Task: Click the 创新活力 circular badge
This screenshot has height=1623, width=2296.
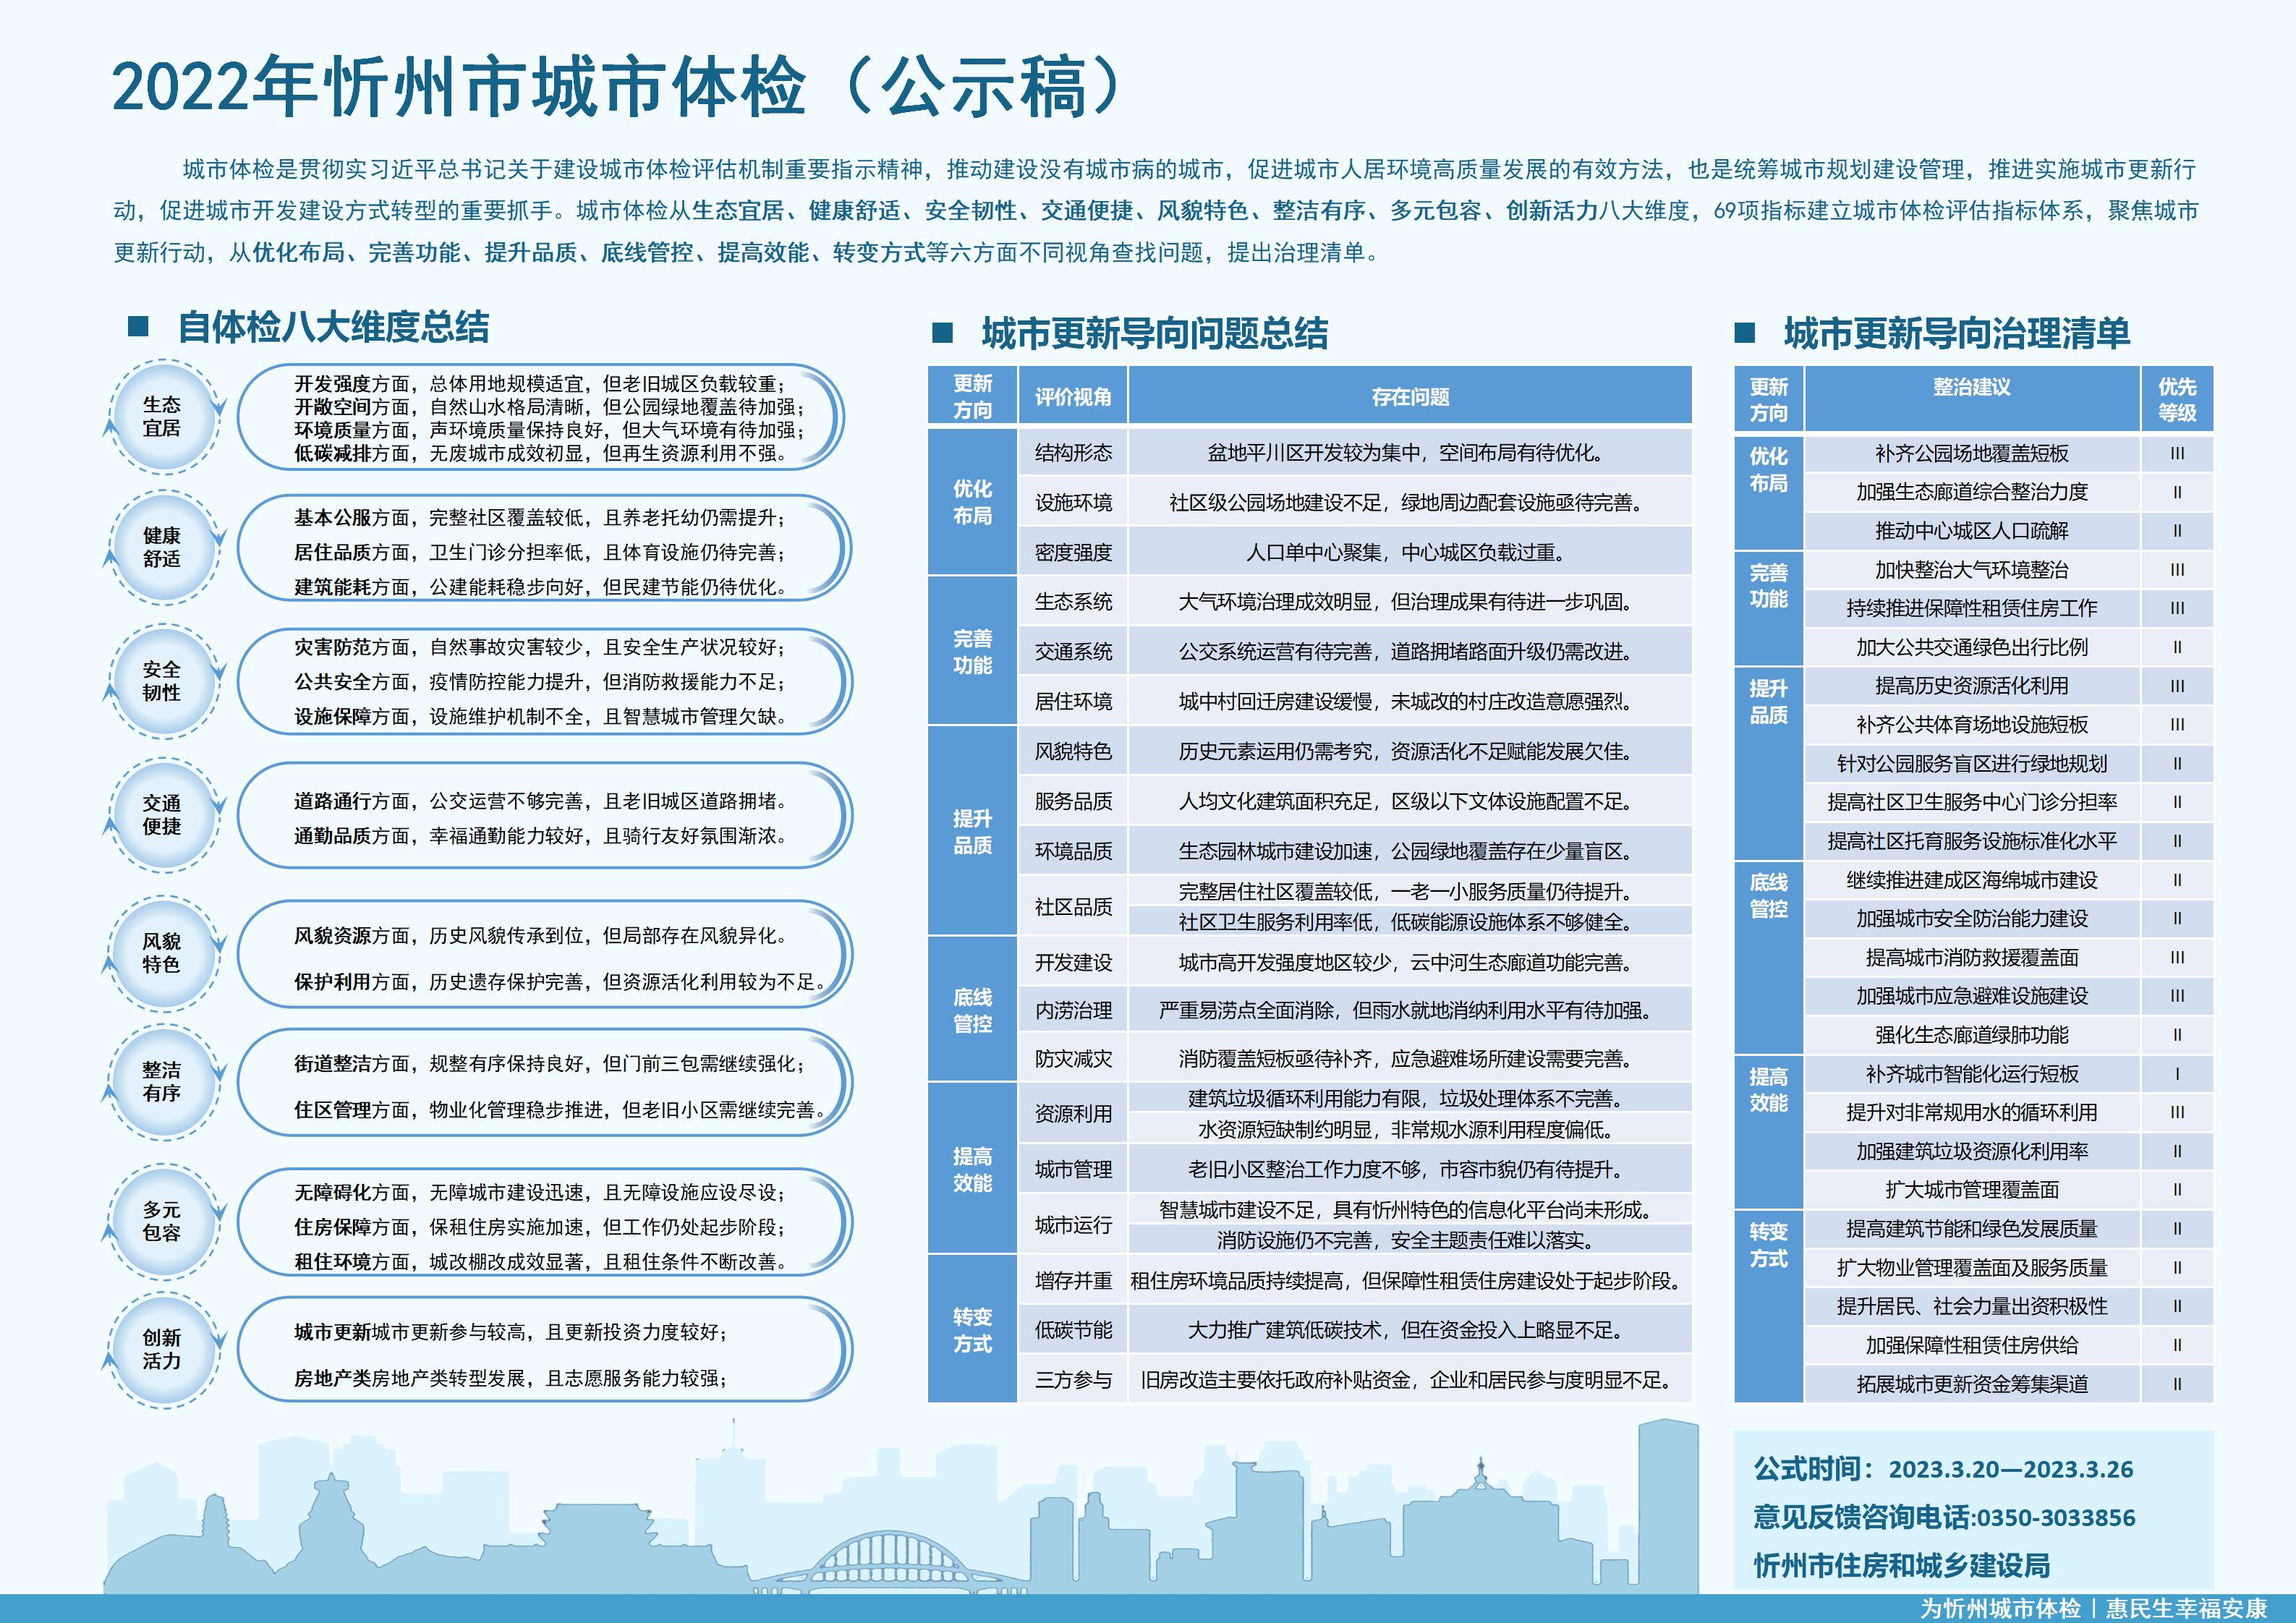Action: [162, 1349]
